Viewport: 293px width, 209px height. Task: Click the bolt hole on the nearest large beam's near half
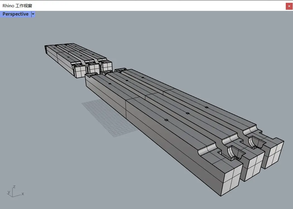[166, 120]
